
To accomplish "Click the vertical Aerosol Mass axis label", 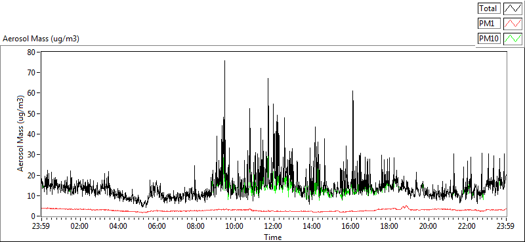I will coord(21,134).
